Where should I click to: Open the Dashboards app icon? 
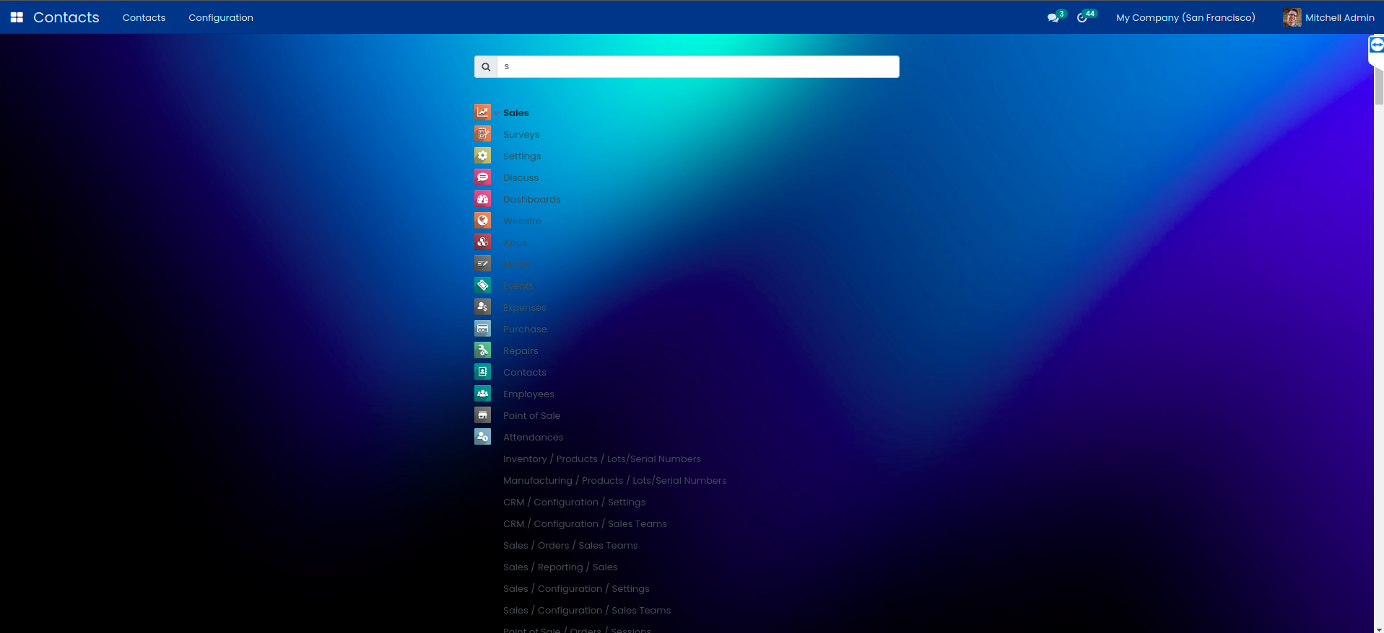pos(482,199)
